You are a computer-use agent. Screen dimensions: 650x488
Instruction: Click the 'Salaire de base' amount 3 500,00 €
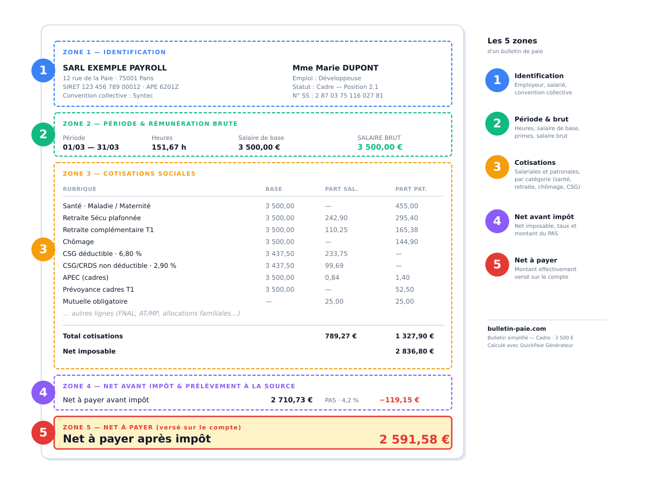[259, 147]
